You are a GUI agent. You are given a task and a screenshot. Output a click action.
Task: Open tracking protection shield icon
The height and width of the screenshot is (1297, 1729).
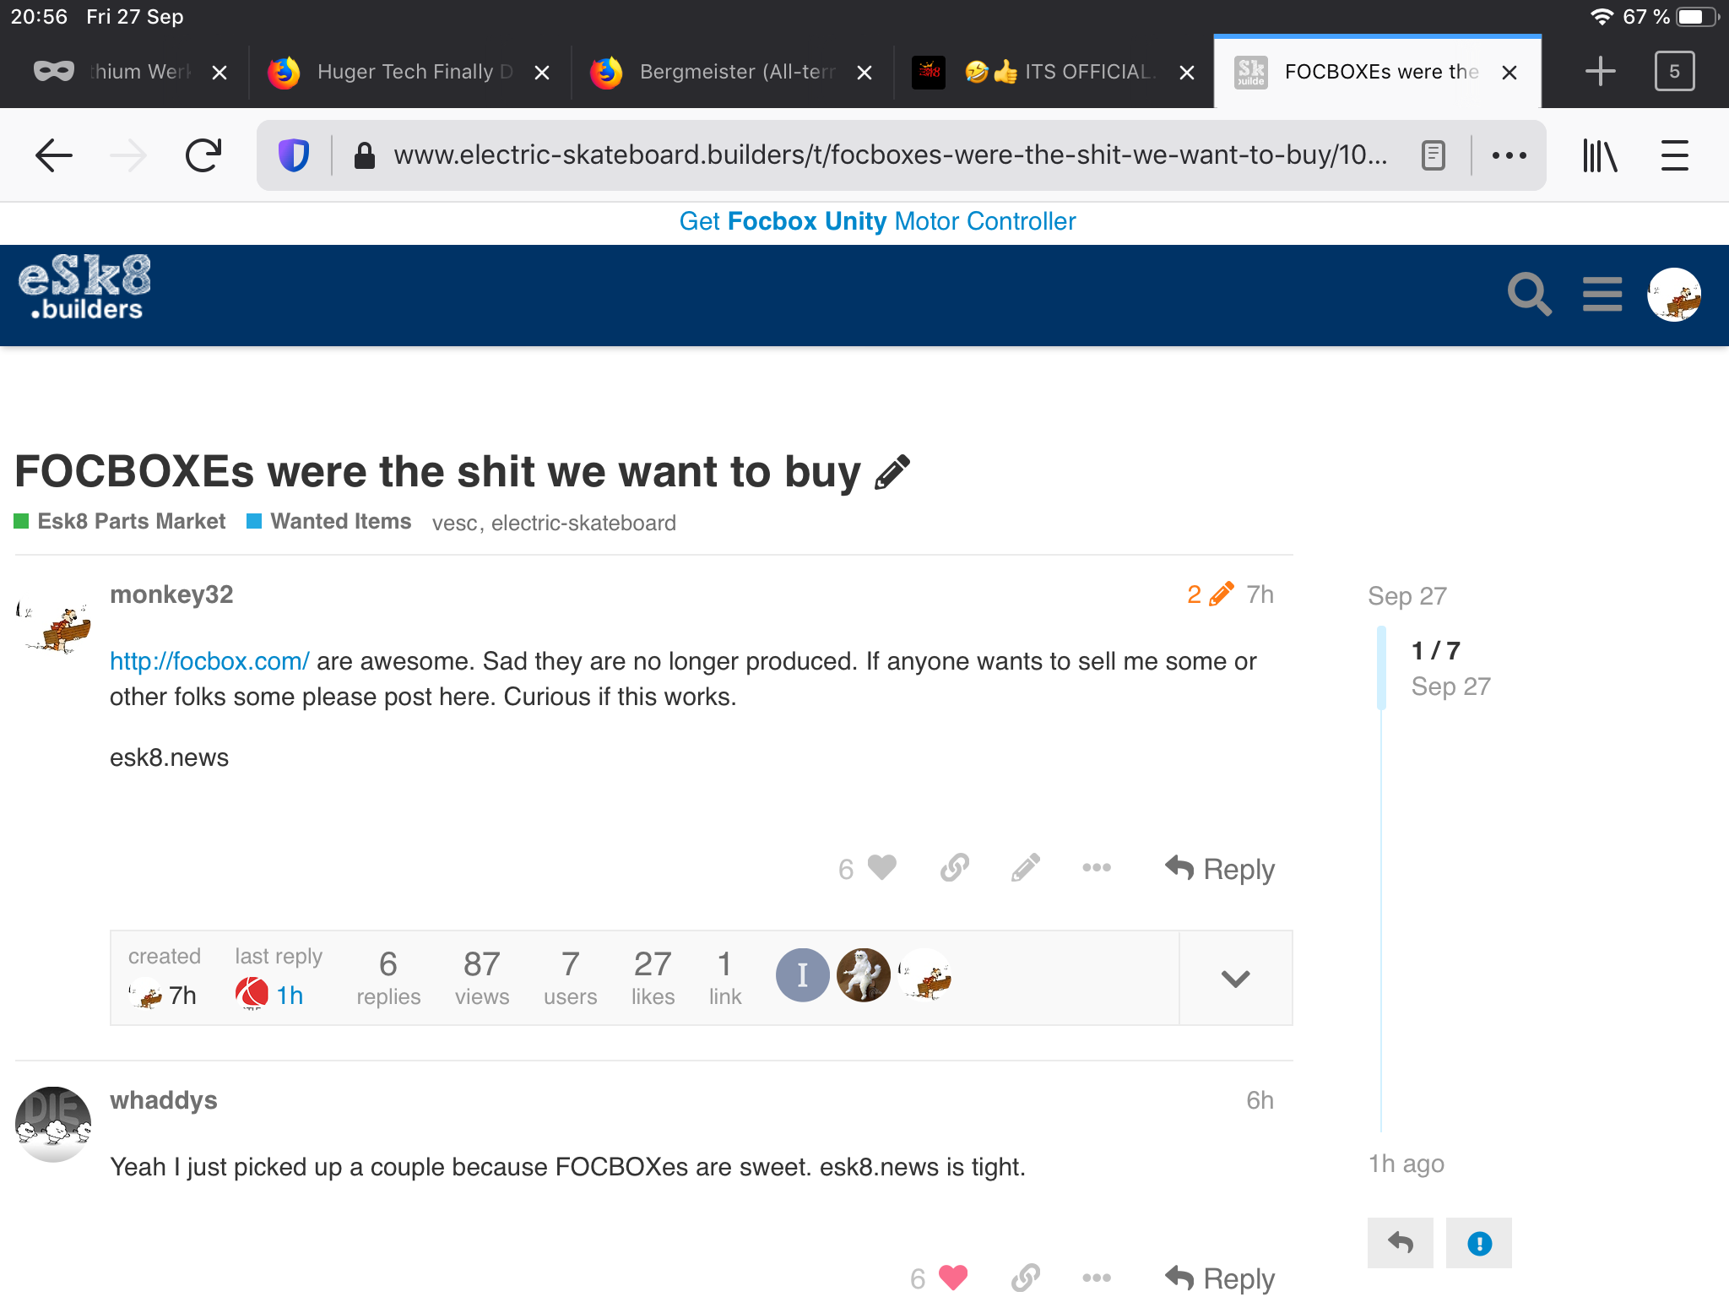(294, 155)
